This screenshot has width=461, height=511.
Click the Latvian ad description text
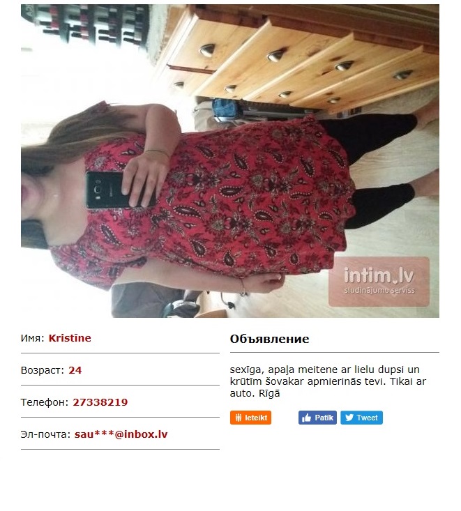coord(328,381)
